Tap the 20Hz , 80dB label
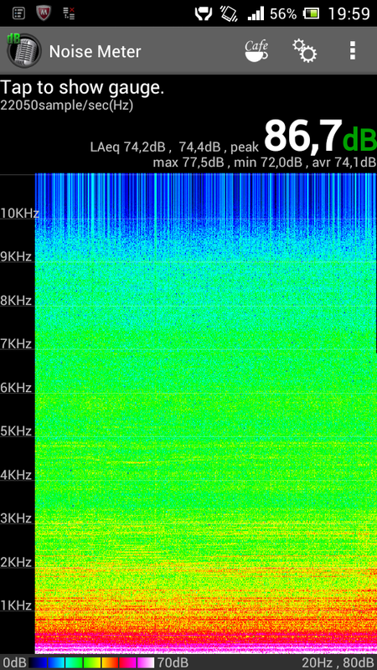377x670 pixels. tap(339, 662)
